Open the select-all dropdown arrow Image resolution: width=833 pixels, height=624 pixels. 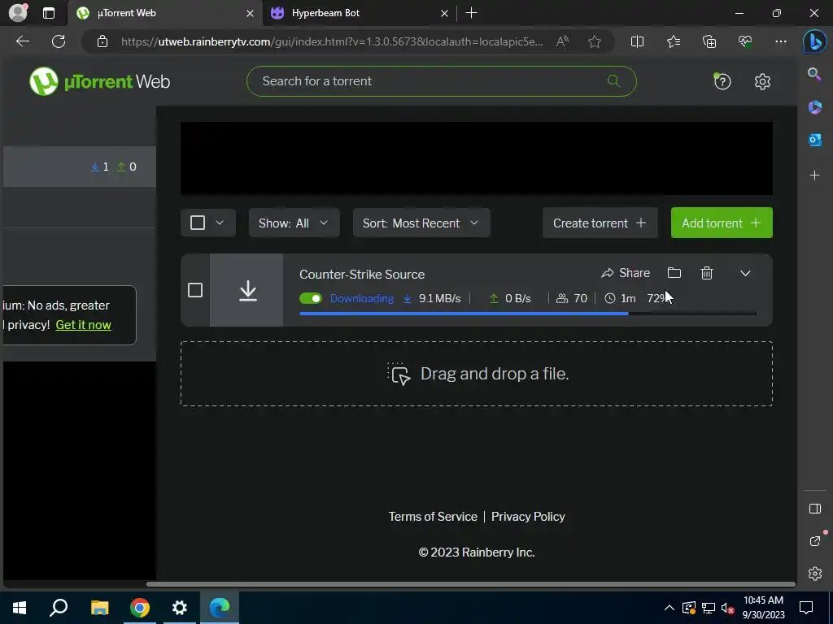point(220,223)
